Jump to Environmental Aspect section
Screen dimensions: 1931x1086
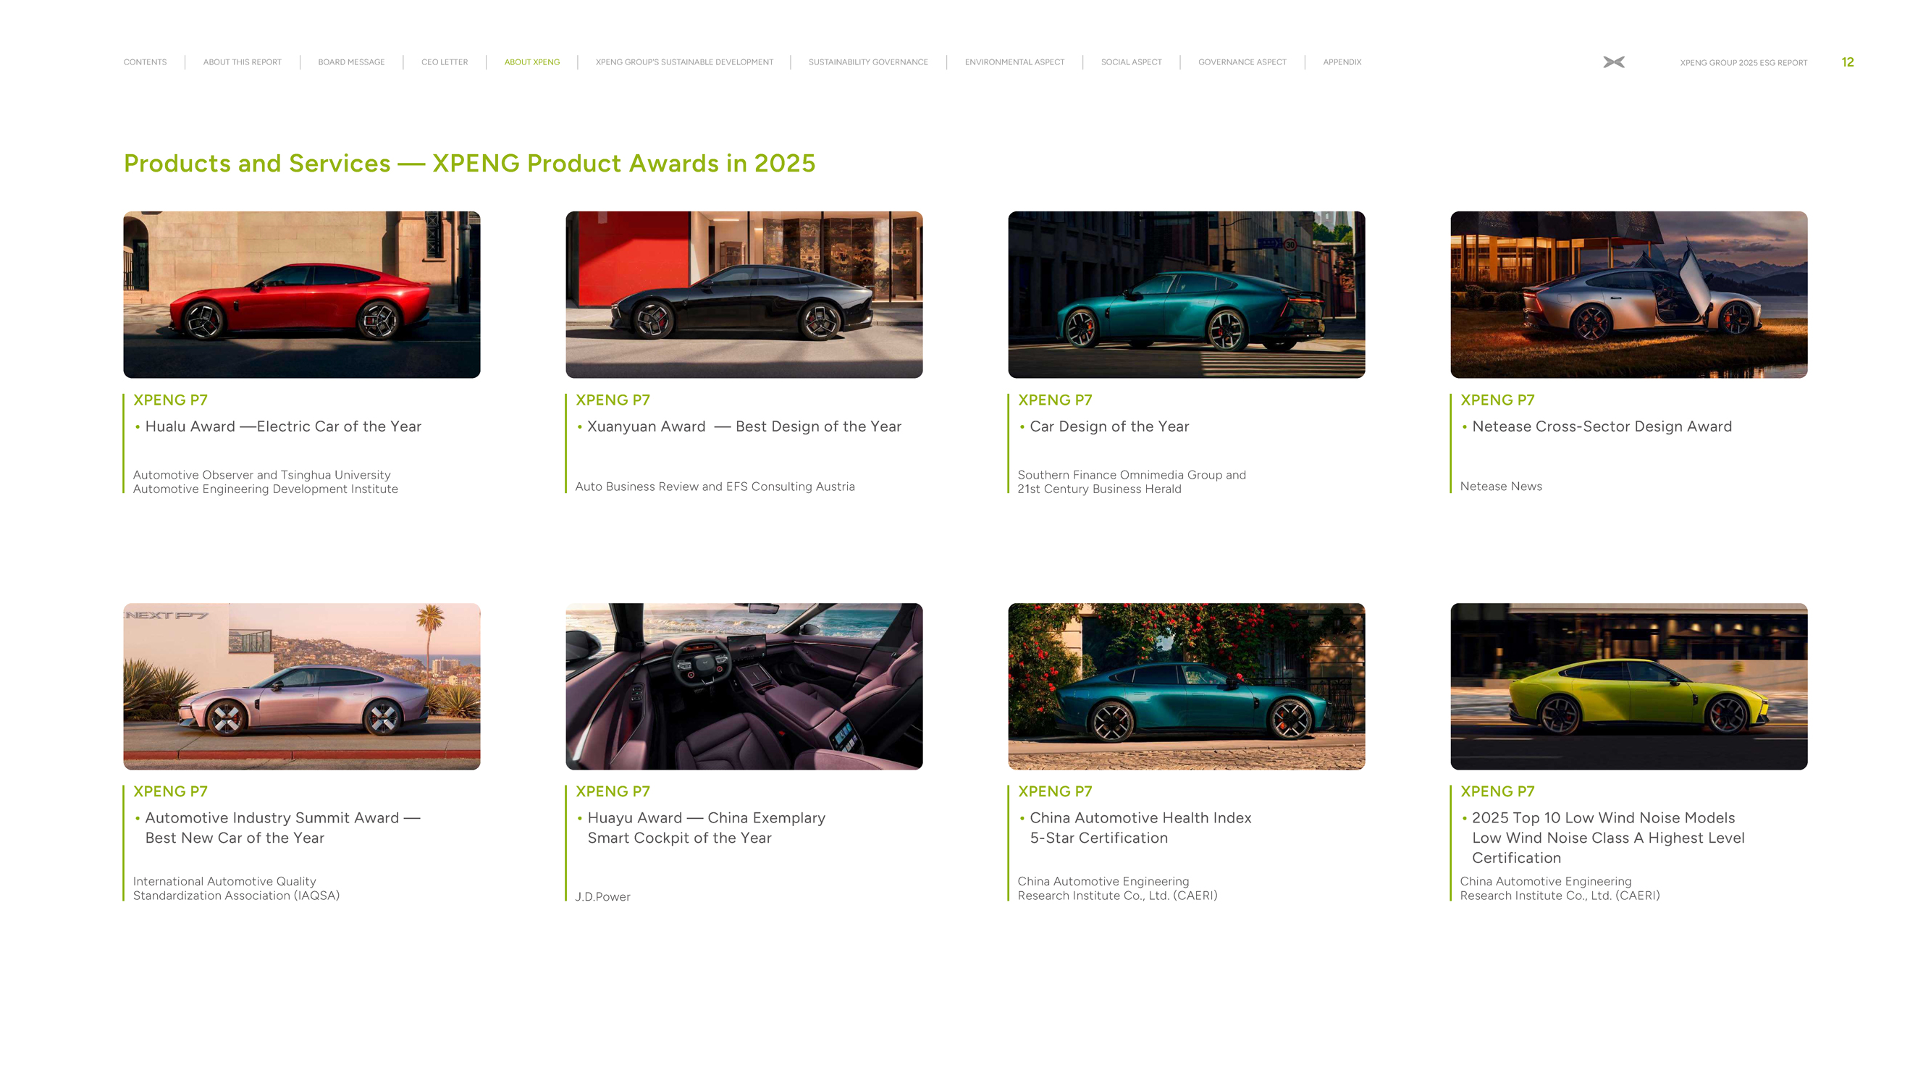[x=1014, y=62]
